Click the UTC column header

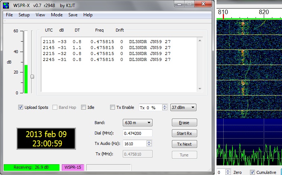[49, 30]
